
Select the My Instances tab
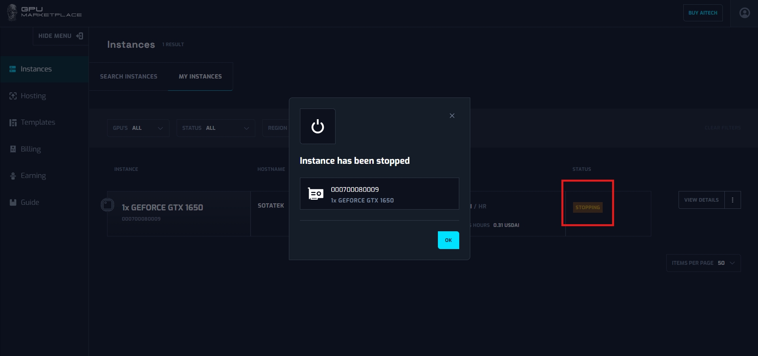[200, 77]
